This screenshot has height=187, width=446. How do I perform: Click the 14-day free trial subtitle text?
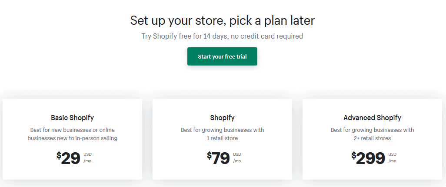click(x=222, y=36)
